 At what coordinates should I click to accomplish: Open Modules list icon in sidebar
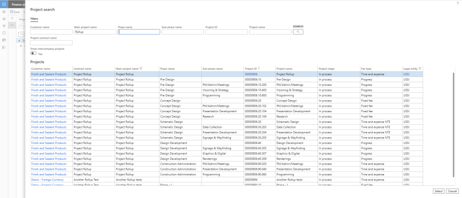click(4, 47)
